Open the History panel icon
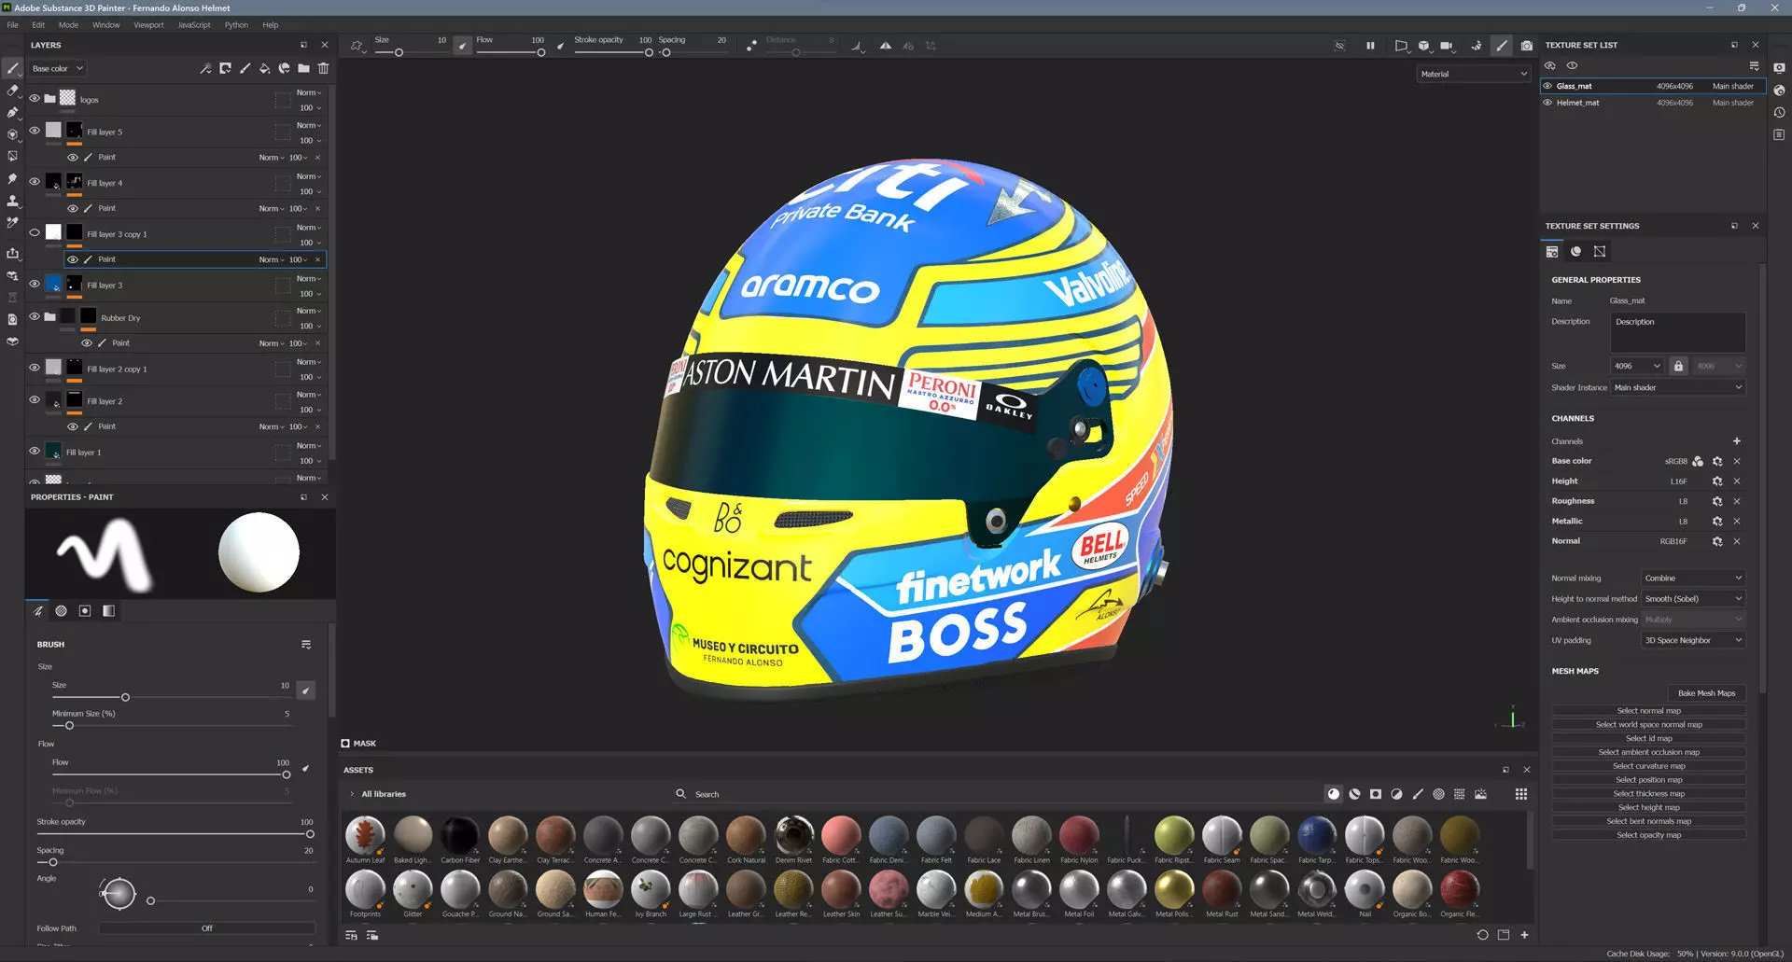 coord(1779,113)
